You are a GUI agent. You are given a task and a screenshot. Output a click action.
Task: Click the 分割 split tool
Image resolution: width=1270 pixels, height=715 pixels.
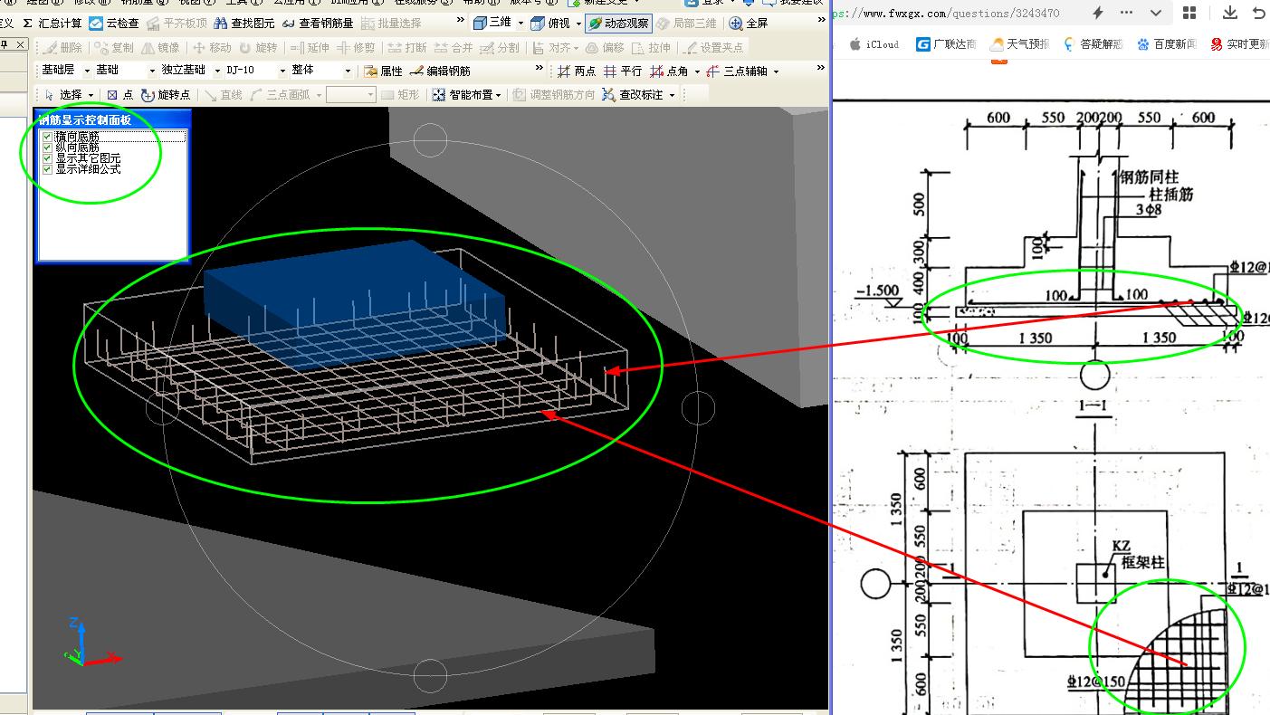[x=500, y=47]
